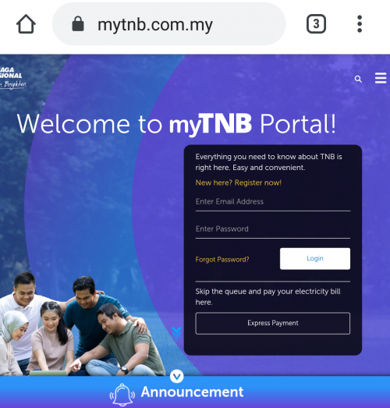
Task: Click the Express Payment button
Action: coord(273,323)
